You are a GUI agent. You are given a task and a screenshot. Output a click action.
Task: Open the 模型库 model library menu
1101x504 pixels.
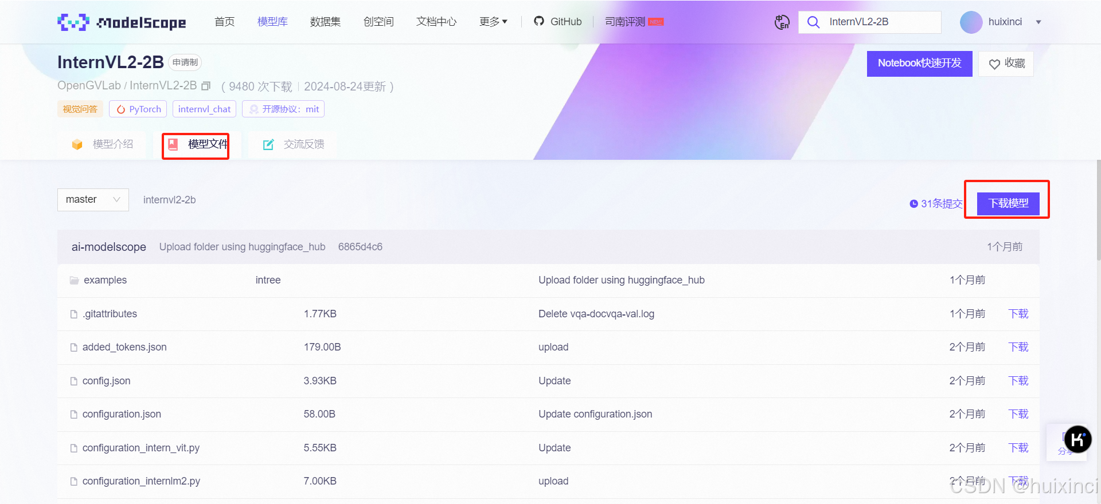click(x=272, y=22)
